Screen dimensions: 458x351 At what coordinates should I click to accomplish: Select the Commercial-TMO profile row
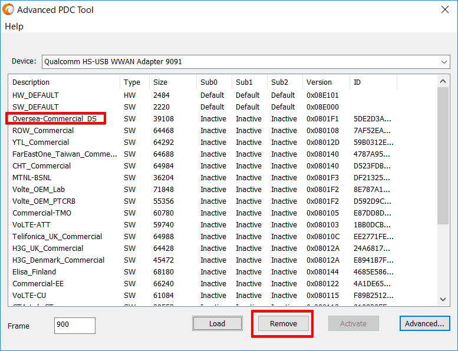coord(42,213)
